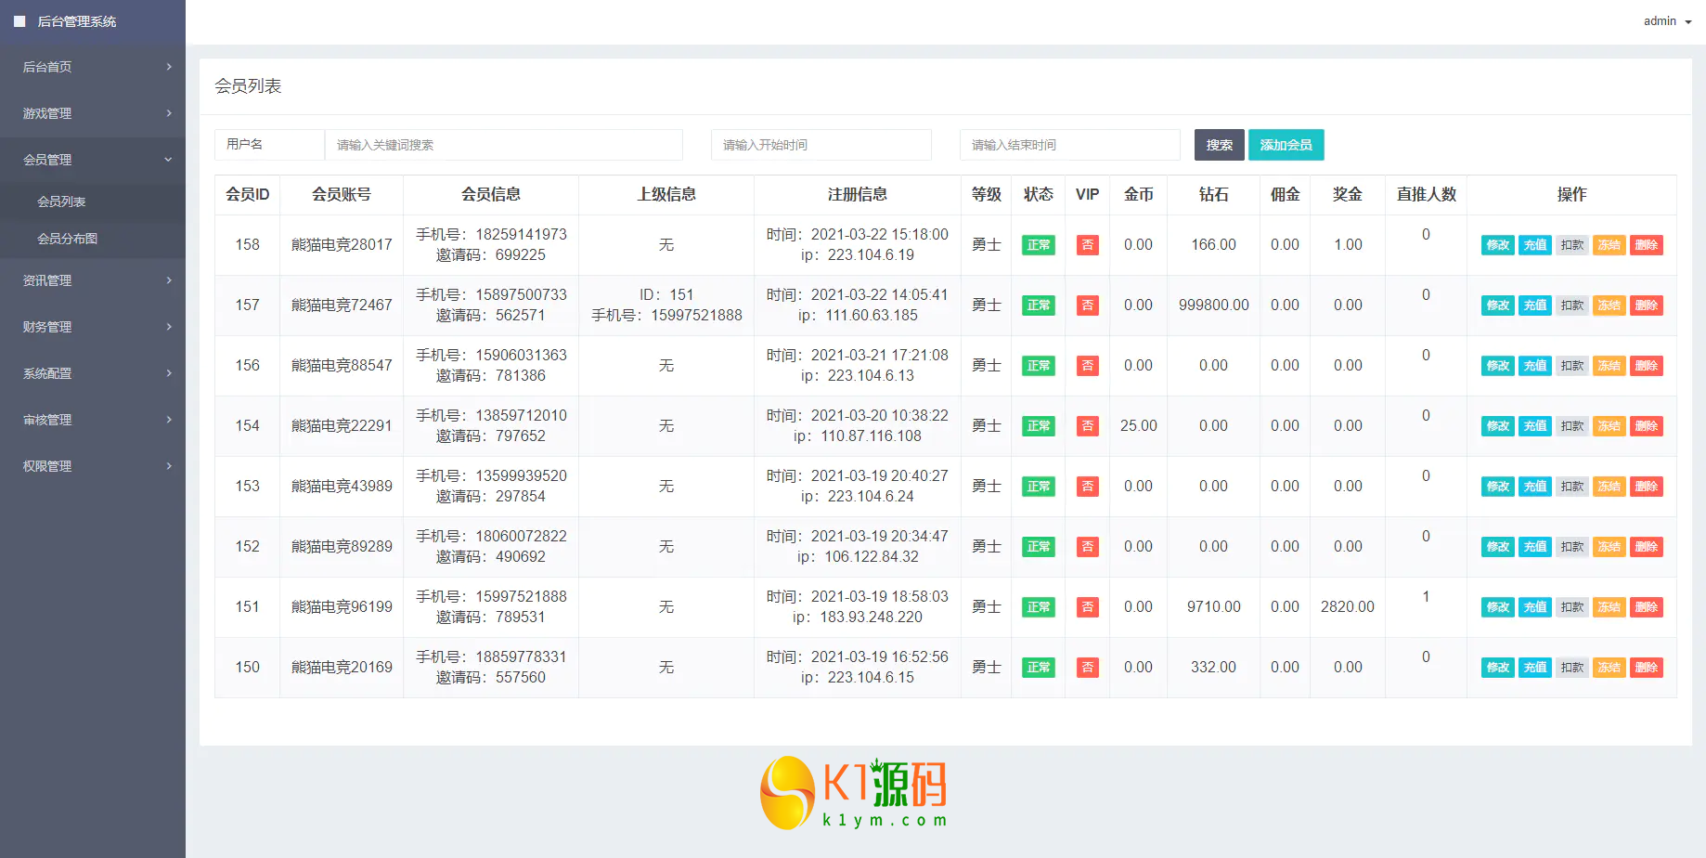The width and height of the screenshot is (1706, 858).
Task: Click the 搜索 button
Action: tap(1219, 145)
